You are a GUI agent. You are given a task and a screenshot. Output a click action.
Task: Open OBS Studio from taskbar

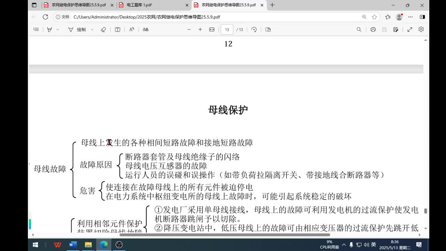(119, 245)
